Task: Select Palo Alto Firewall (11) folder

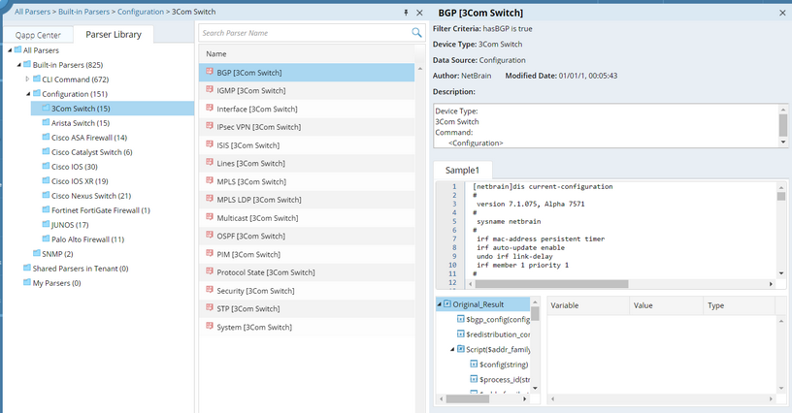Action: coord(88,239)
